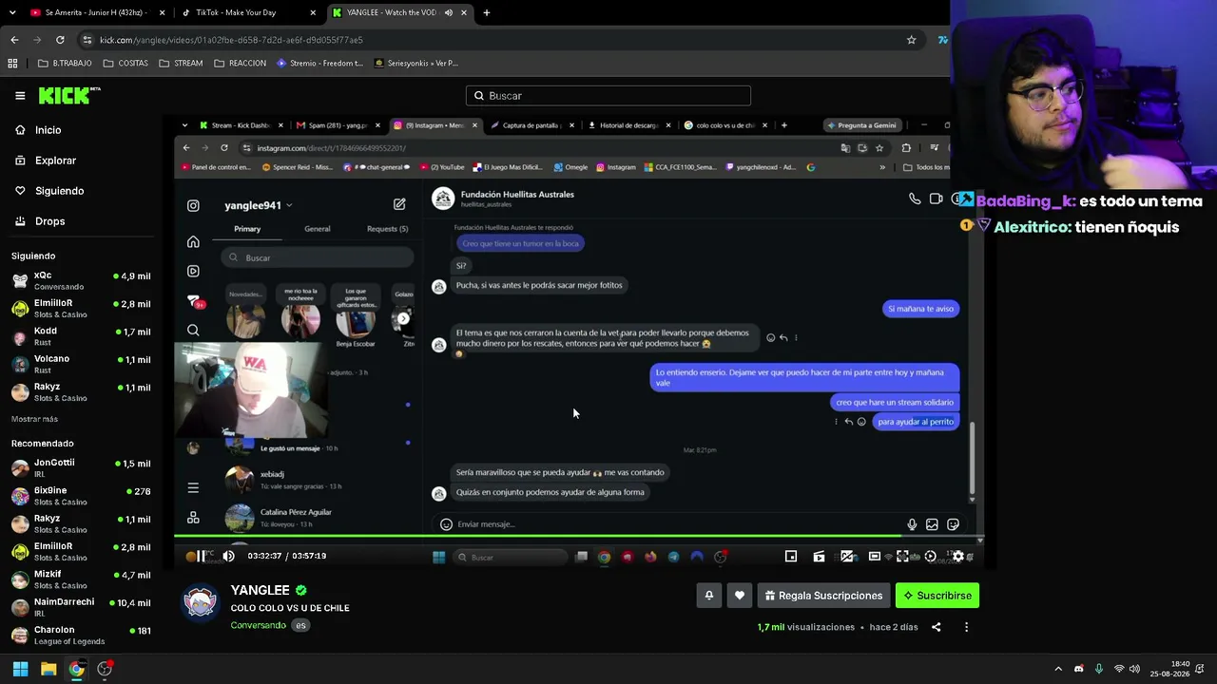The image size is (1217, 684).
Task: Go to the Kick home logo
Action: [x=69, y=95]
